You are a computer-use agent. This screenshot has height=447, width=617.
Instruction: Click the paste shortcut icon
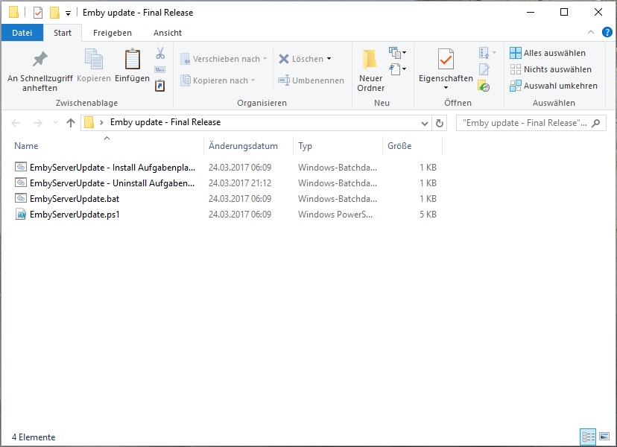click(x=159, y=86)
